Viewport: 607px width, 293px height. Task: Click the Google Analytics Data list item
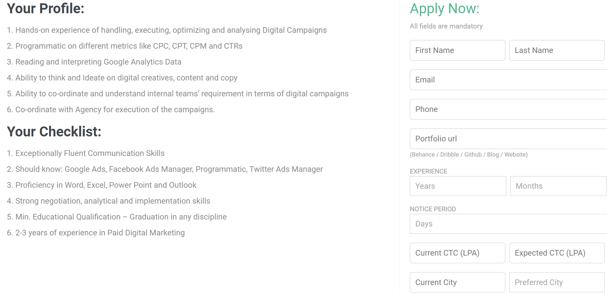(x=94, y=62)
